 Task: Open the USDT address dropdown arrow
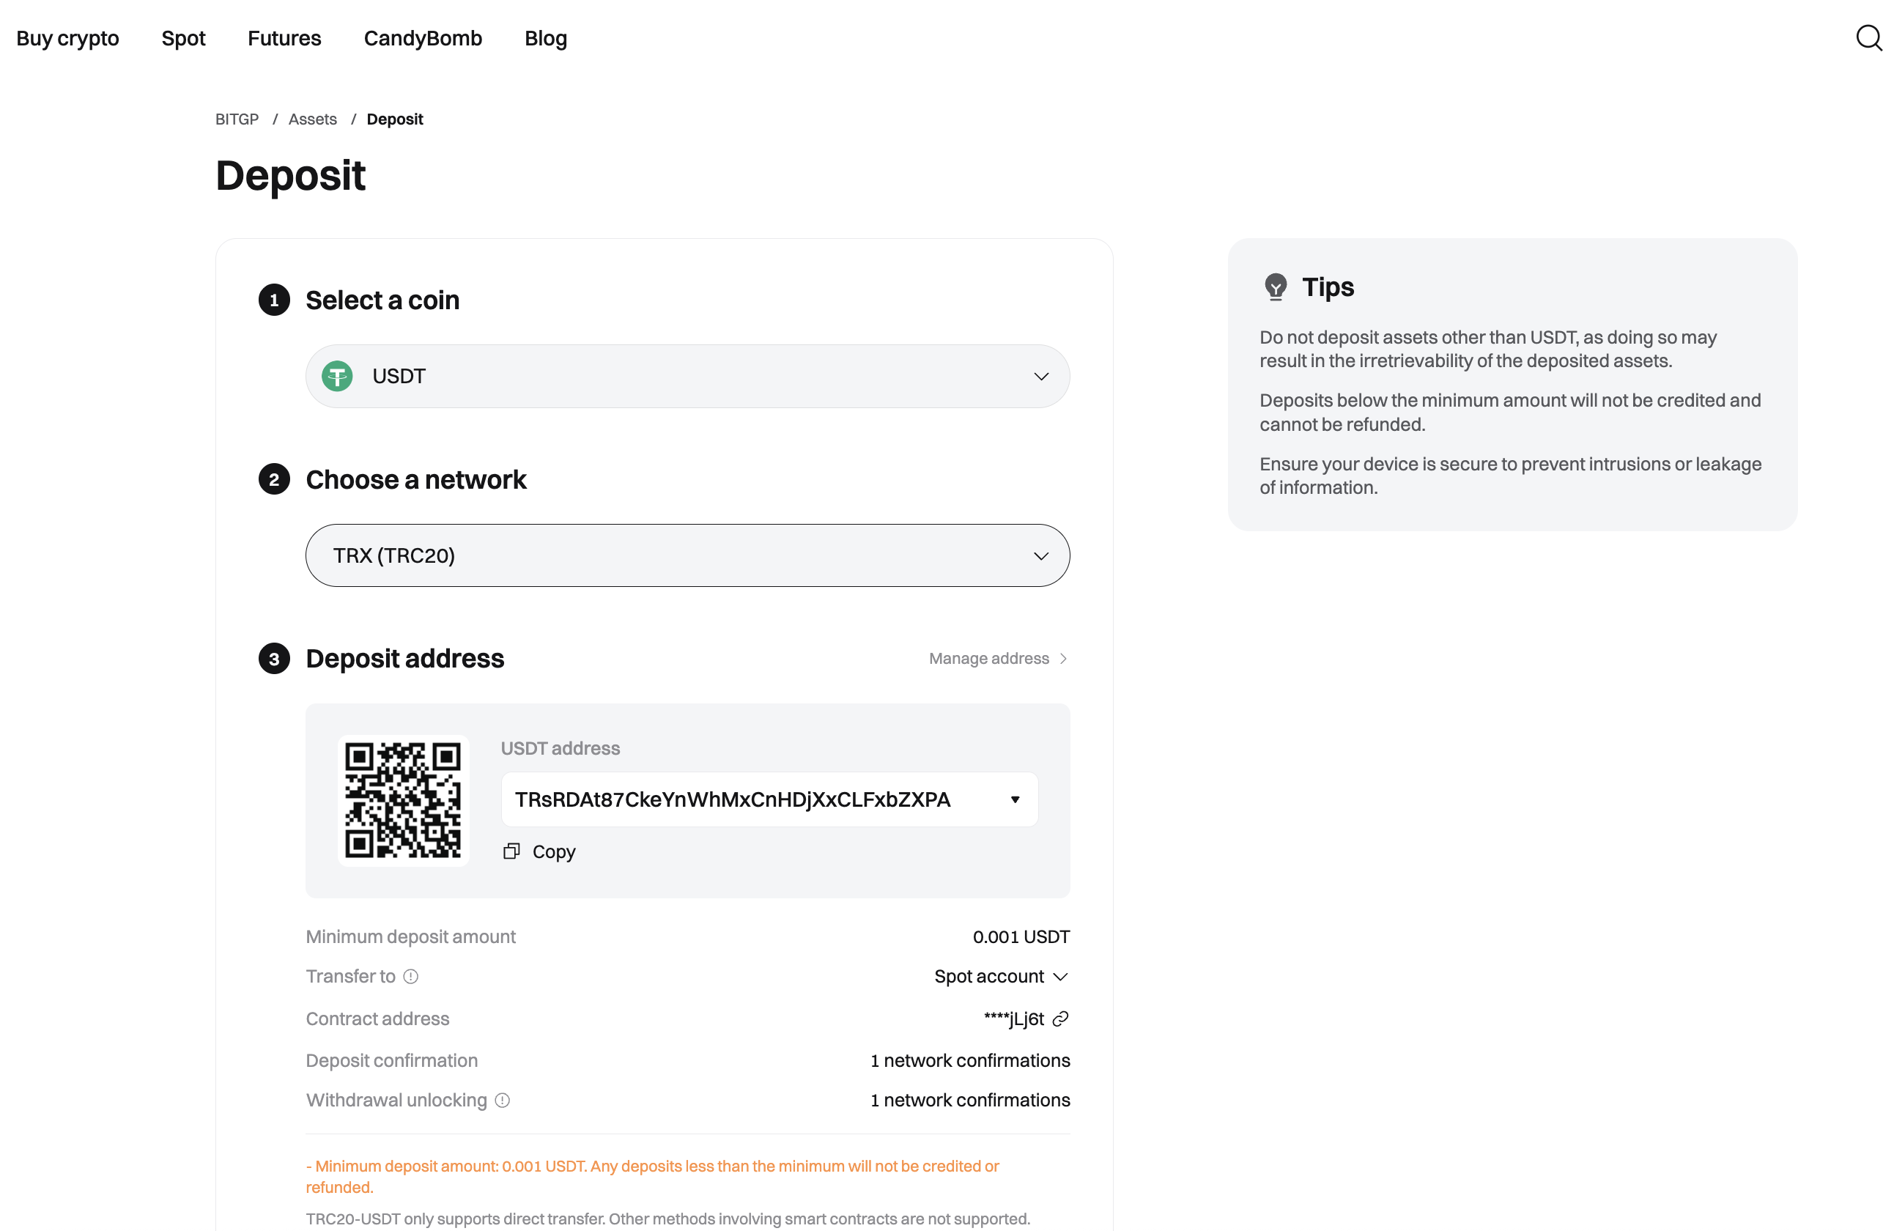[x=1015, y=799]
